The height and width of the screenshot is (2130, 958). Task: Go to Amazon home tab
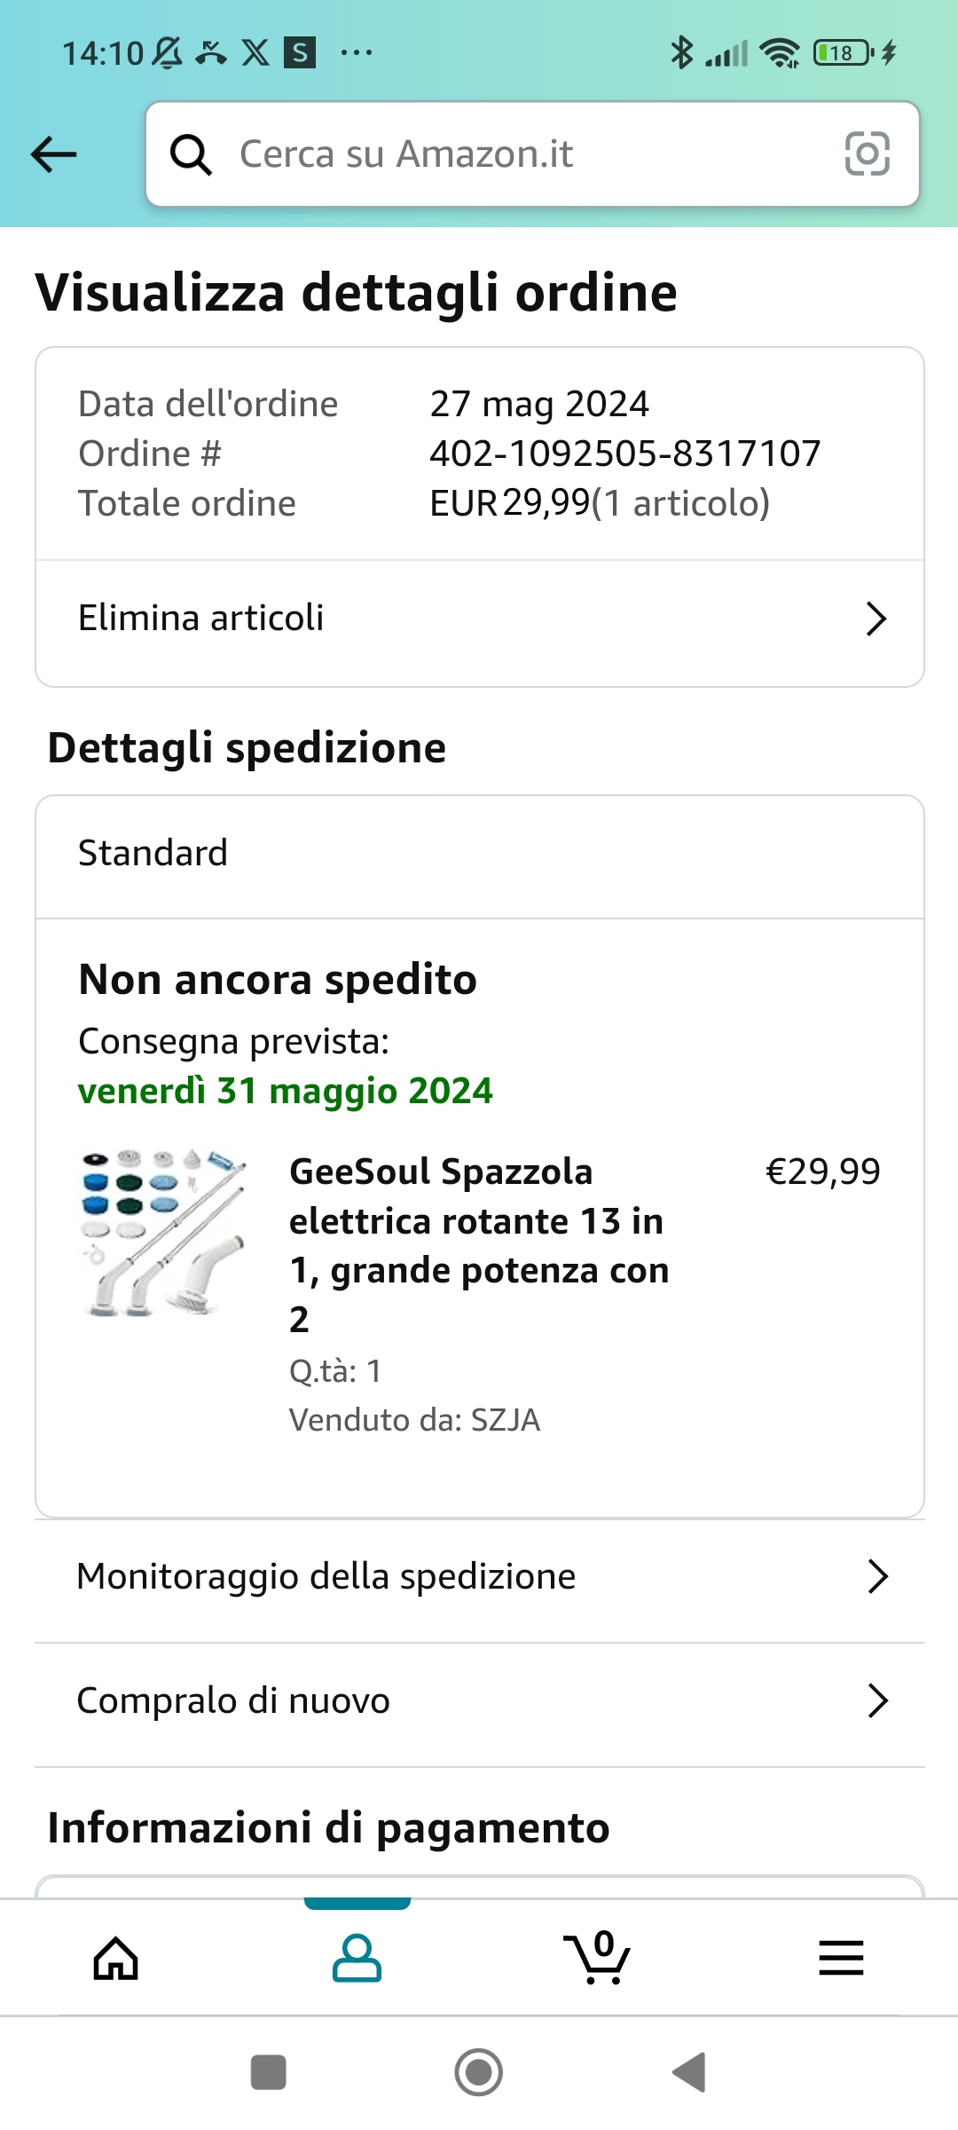[x=116, y=1958]
